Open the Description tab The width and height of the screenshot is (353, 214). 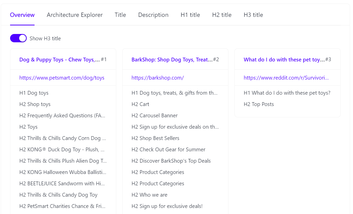[x=153, y=15]
